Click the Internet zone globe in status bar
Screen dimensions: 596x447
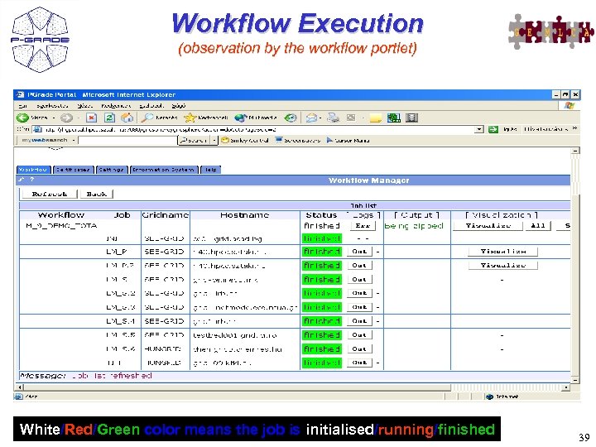click(489, 397)
